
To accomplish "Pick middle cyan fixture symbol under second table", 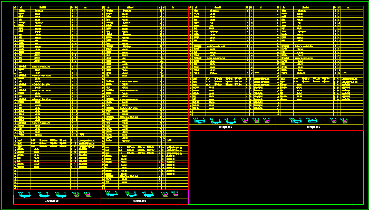I will 131,194.
